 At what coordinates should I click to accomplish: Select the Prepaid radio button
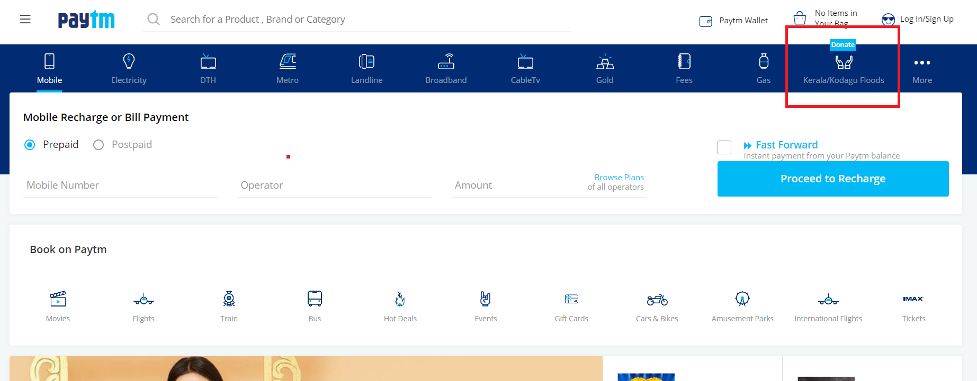coord(30,145)
